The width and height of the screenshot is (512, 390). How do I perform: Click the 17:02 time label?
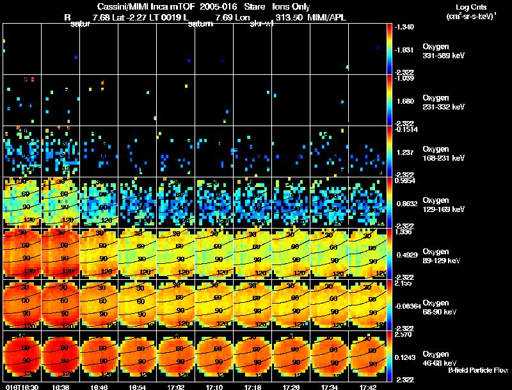pos(175,387)
